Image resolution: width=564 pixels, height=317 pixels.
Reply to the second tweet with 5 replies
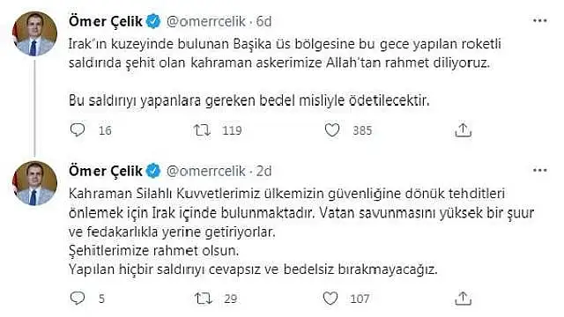click(78, 298)
